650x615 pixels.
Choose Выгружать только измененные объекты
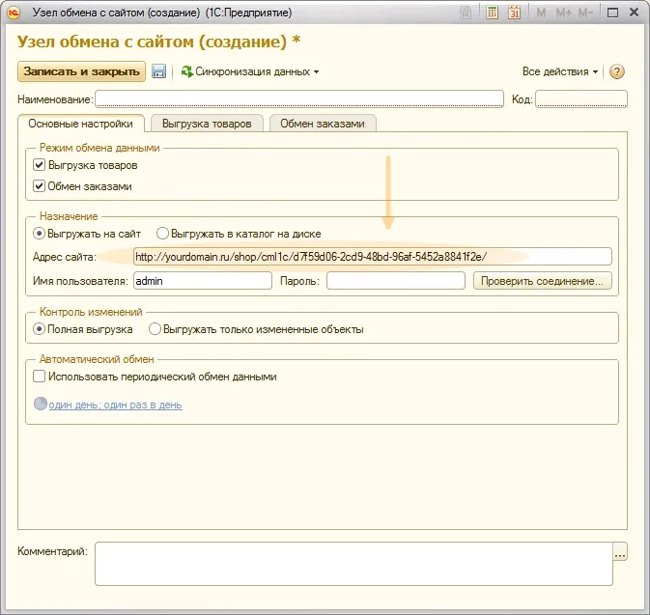tap(155, 329)
